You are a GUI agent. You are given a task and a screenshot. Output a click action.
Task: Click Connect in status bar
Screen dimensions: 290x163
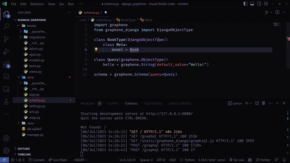37,160
